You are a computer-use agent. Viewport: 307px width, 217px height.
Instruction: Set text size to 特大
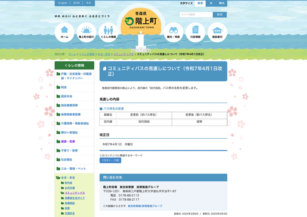pyautogui.click(x=222, y=3)
